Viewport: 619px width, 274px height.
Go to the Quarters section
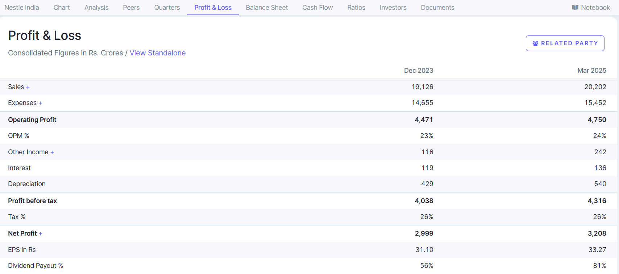point(167,8)
